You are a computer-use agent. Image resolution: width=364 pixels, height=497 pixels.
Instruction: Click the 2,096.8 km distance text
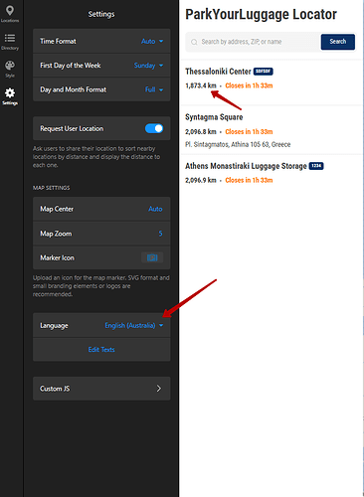(x=201, y=131)
